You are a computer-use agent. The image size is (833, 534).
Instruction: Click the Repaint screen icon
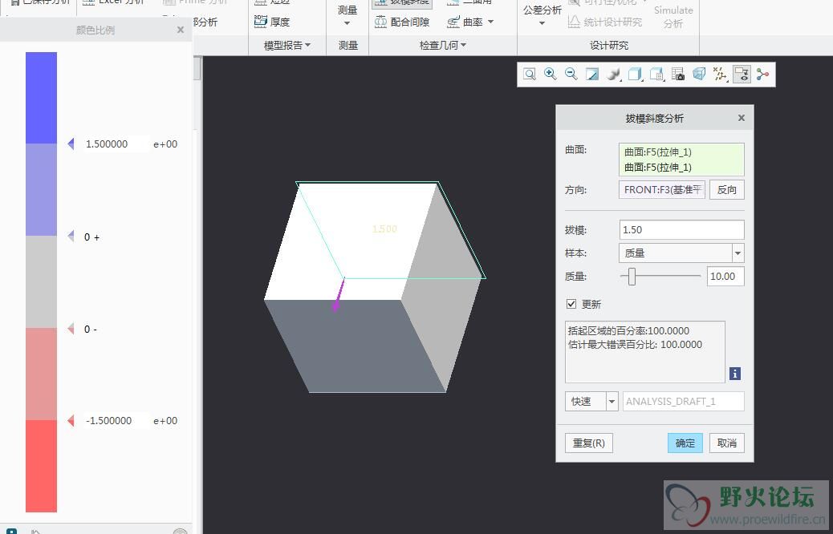point(592,75)
